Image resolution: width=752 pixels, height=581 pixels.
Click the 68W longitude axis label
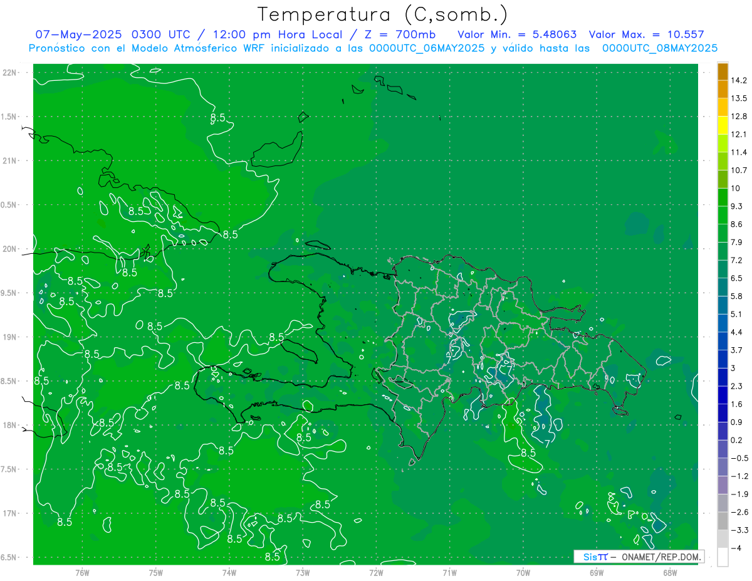[x=670, y=573]
